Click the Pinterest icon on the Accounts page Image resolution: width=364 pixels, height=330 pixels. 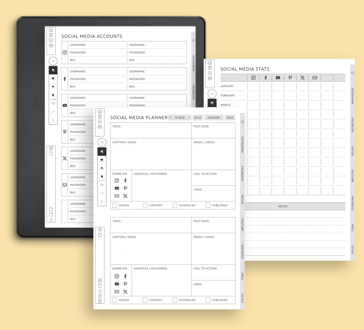tap(65, 132)
